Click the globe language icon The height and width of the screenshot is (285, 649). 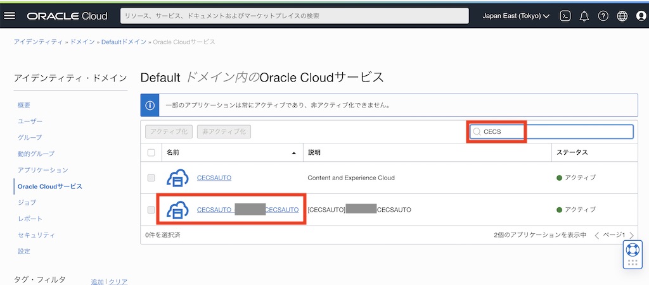pyautogui.click(x=622, y=16)
